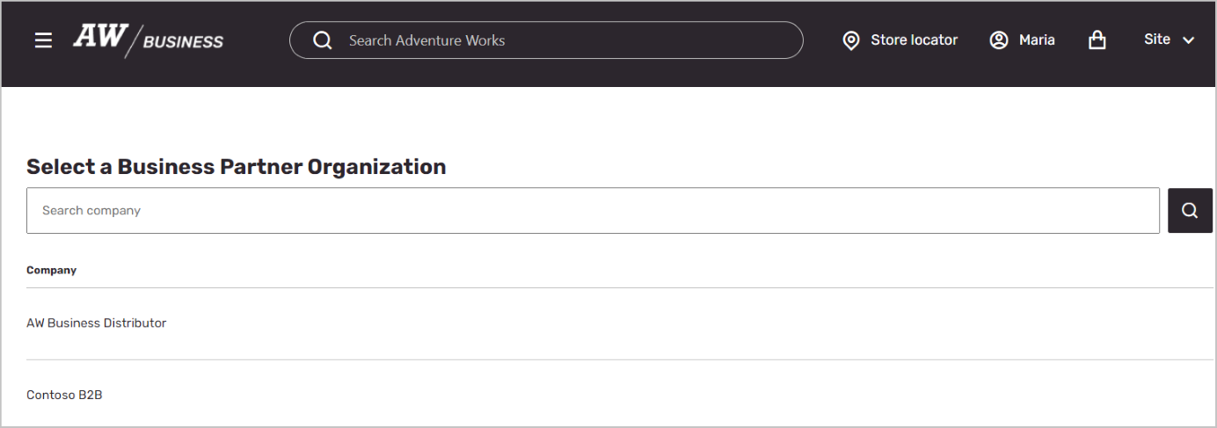This screenshot has width=1217, height=428.
Task: Open the shopping bag cart
Action: click(1097, 40)
